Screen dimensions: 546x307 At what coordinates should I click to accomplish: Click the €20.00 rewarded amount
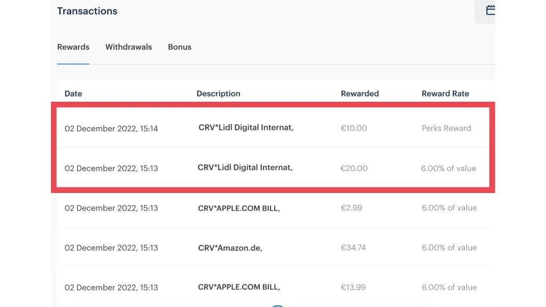coord(354,168)
